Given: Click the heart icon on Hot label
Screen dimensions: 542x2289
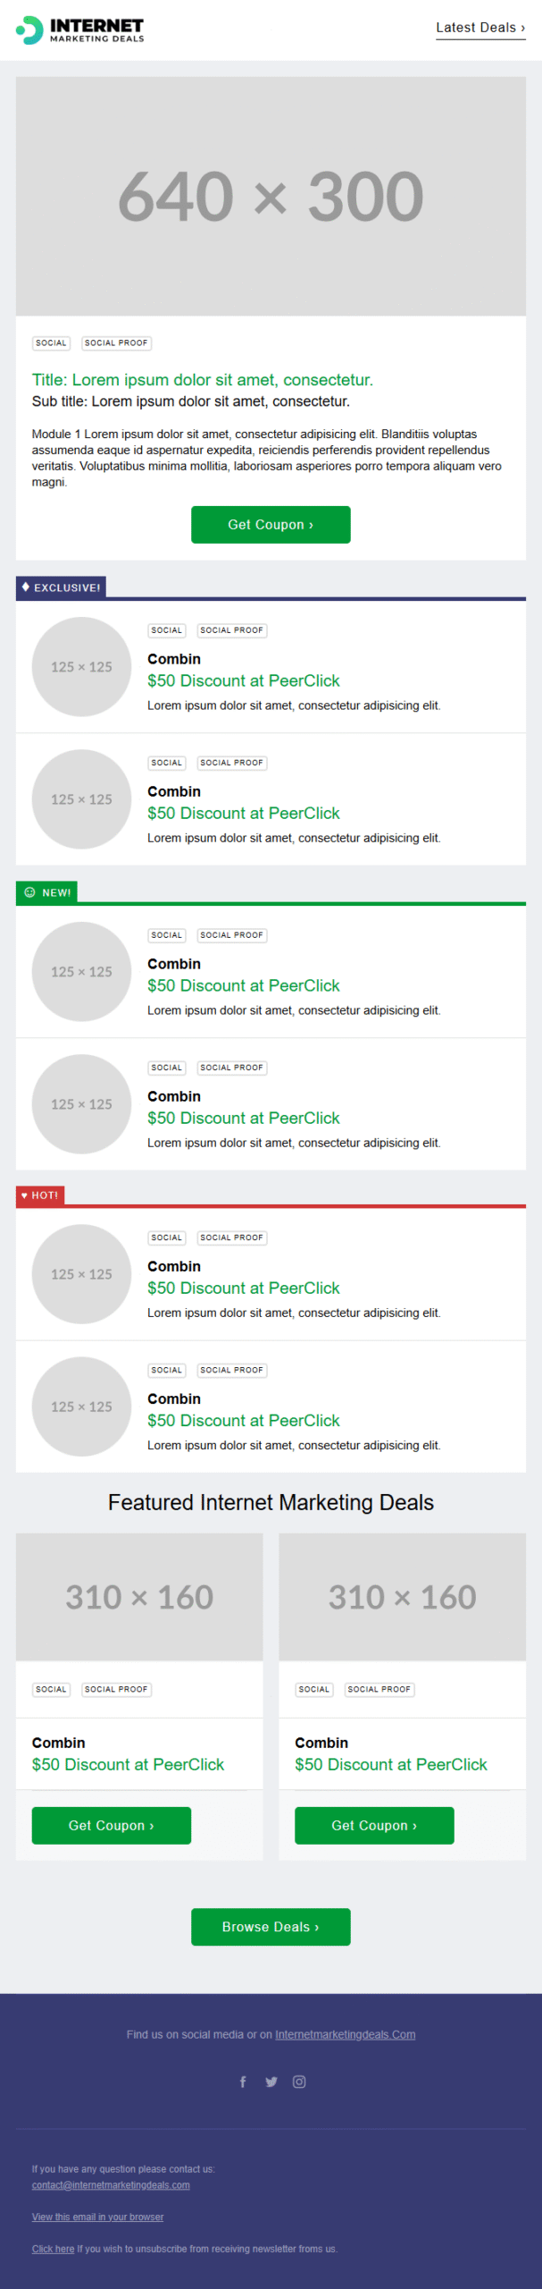Looking at the screenshot, I should 25,1195.
